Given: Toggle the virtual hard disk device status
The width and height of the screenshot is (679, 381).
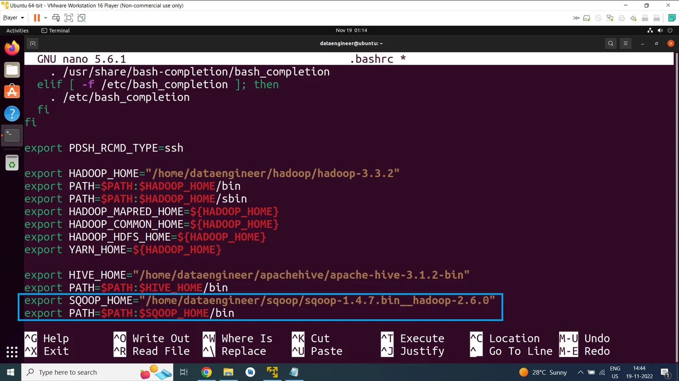Looking at the screenshot, I should 587,17.
